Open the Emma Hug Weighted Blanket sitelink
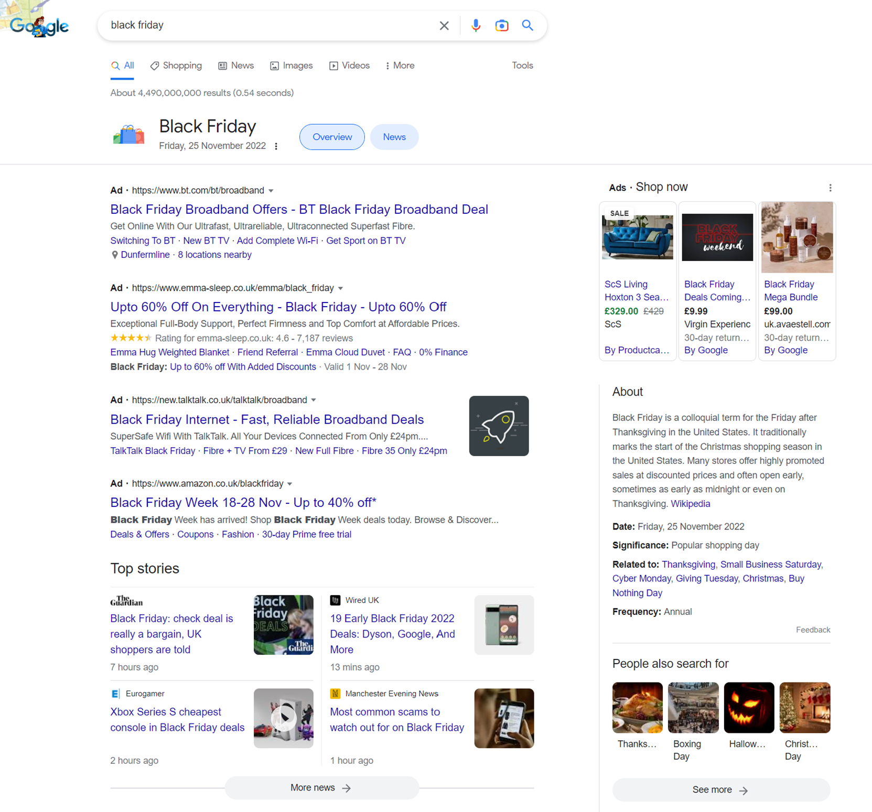 click(170, 352)
